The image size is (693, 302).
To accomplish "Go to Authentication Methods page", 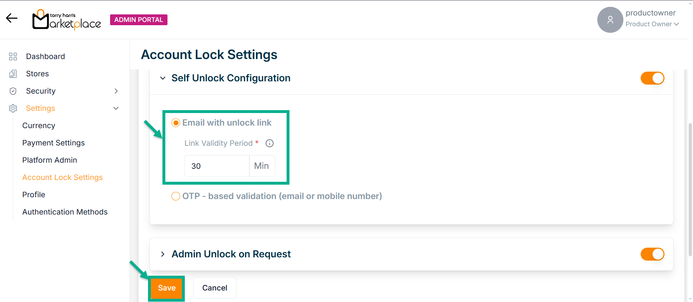I will [65, 212].
